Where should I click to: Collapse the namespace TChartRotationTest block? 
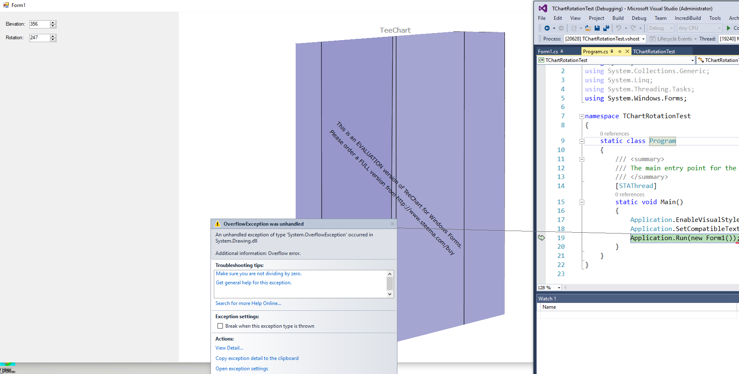(582, 117)
